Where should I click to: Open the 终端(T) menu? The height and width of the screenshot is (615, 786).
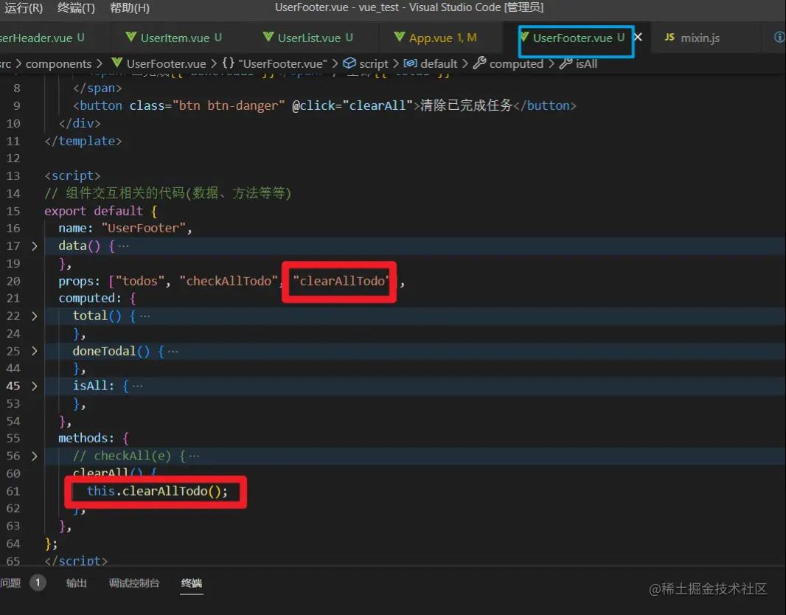[x=76, y=7]
